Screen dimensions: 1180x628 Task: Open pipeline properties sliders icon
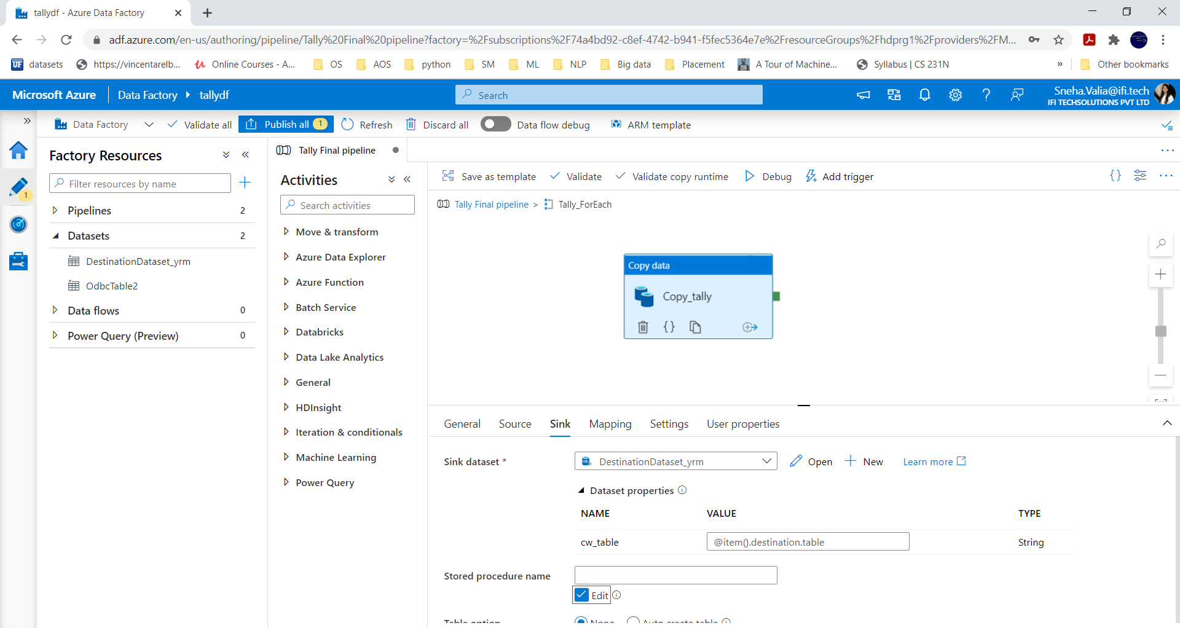(x=1140, y=176)
